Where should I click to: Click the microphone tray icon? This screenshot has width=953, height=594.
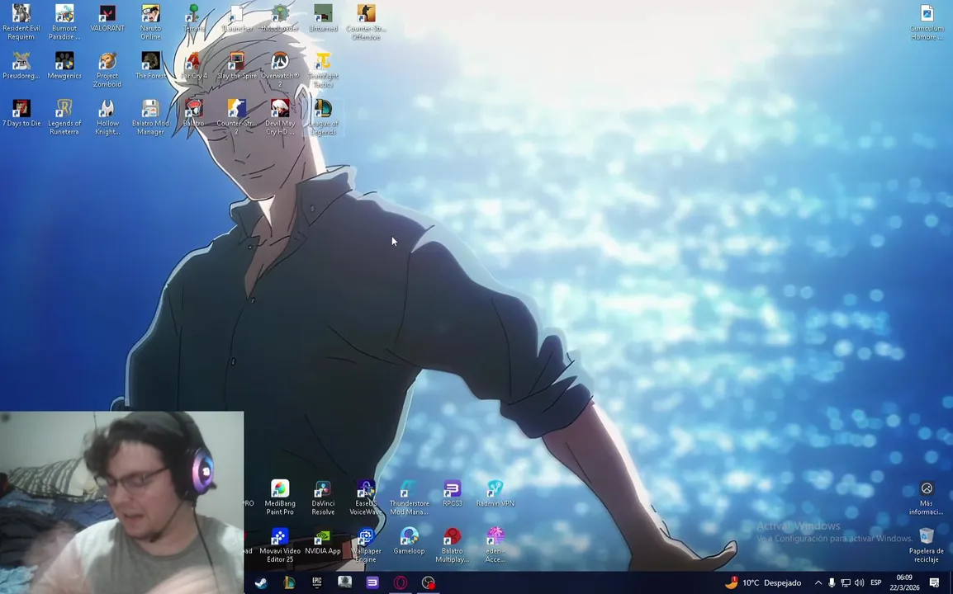pos(832,582)
